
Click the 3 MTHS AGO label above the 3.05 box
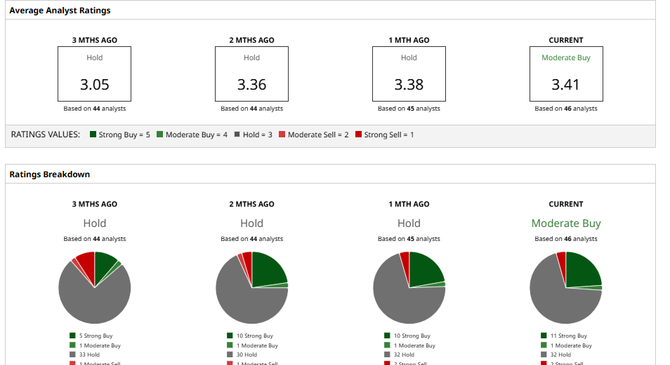point(94,40)
